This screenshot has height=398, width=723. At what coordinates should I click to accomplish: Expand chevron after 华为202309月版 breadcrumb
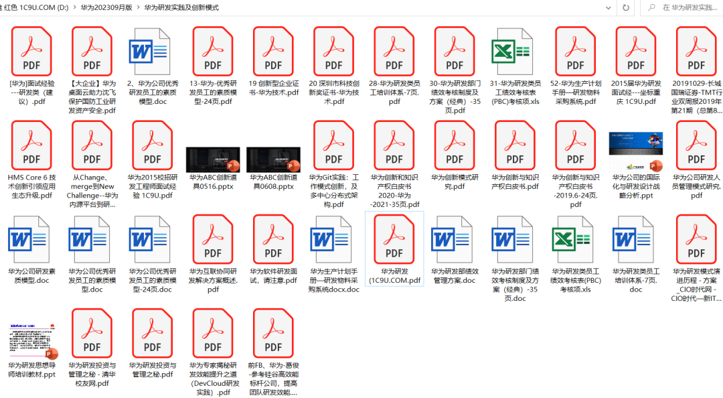(x=139, y=8)
